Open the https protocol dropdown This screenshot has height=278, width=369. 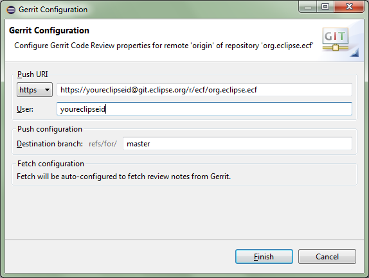tap(35, 90)
